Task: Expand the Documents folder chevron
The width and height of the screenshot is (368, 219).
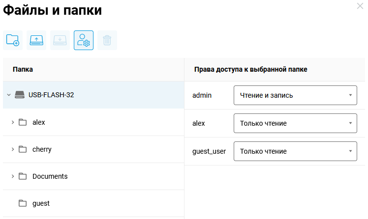Action: point(12,176)
